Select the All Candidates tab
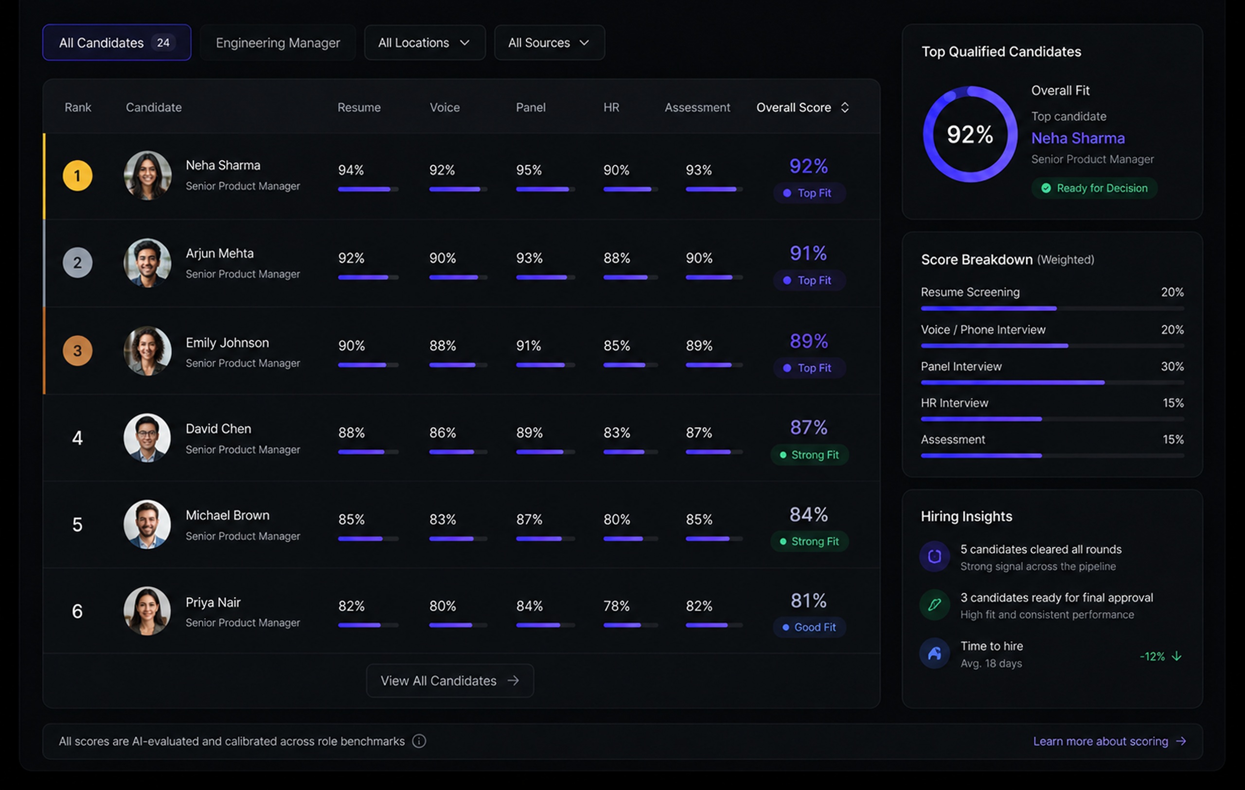Viewport: 1245px width, 790px height. click(117, 42)
